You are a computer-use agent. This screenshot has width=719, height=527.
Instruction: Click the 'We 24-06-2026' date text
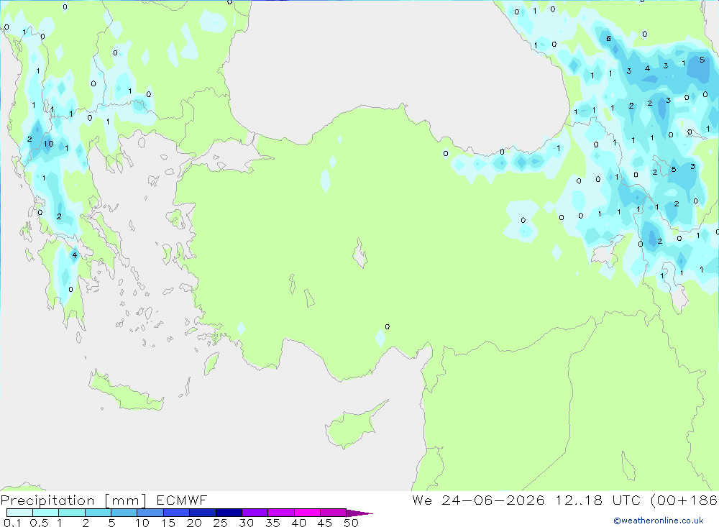(x=478, y=500)
